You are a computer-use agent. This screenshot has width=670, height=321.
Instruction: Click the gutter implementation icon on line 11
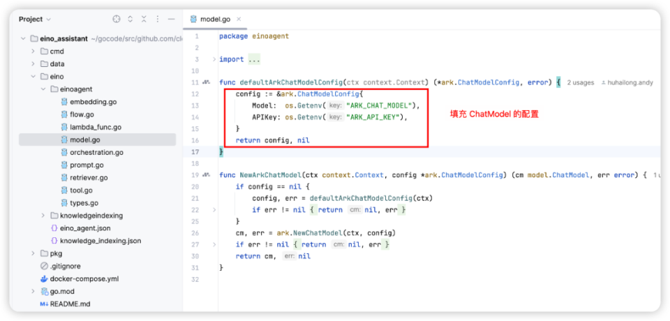[x=206, y=82]
